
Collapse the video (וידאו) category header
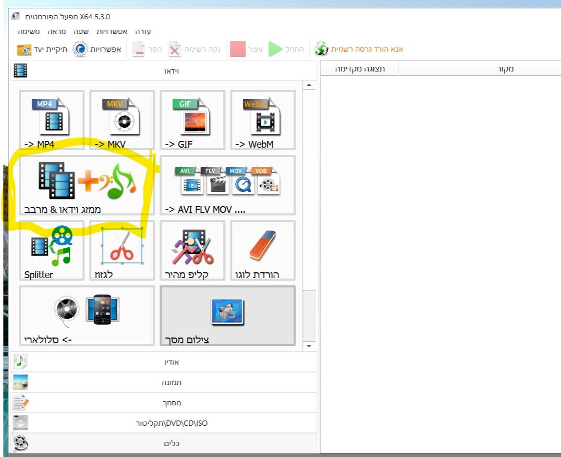(x=163, y=70)
